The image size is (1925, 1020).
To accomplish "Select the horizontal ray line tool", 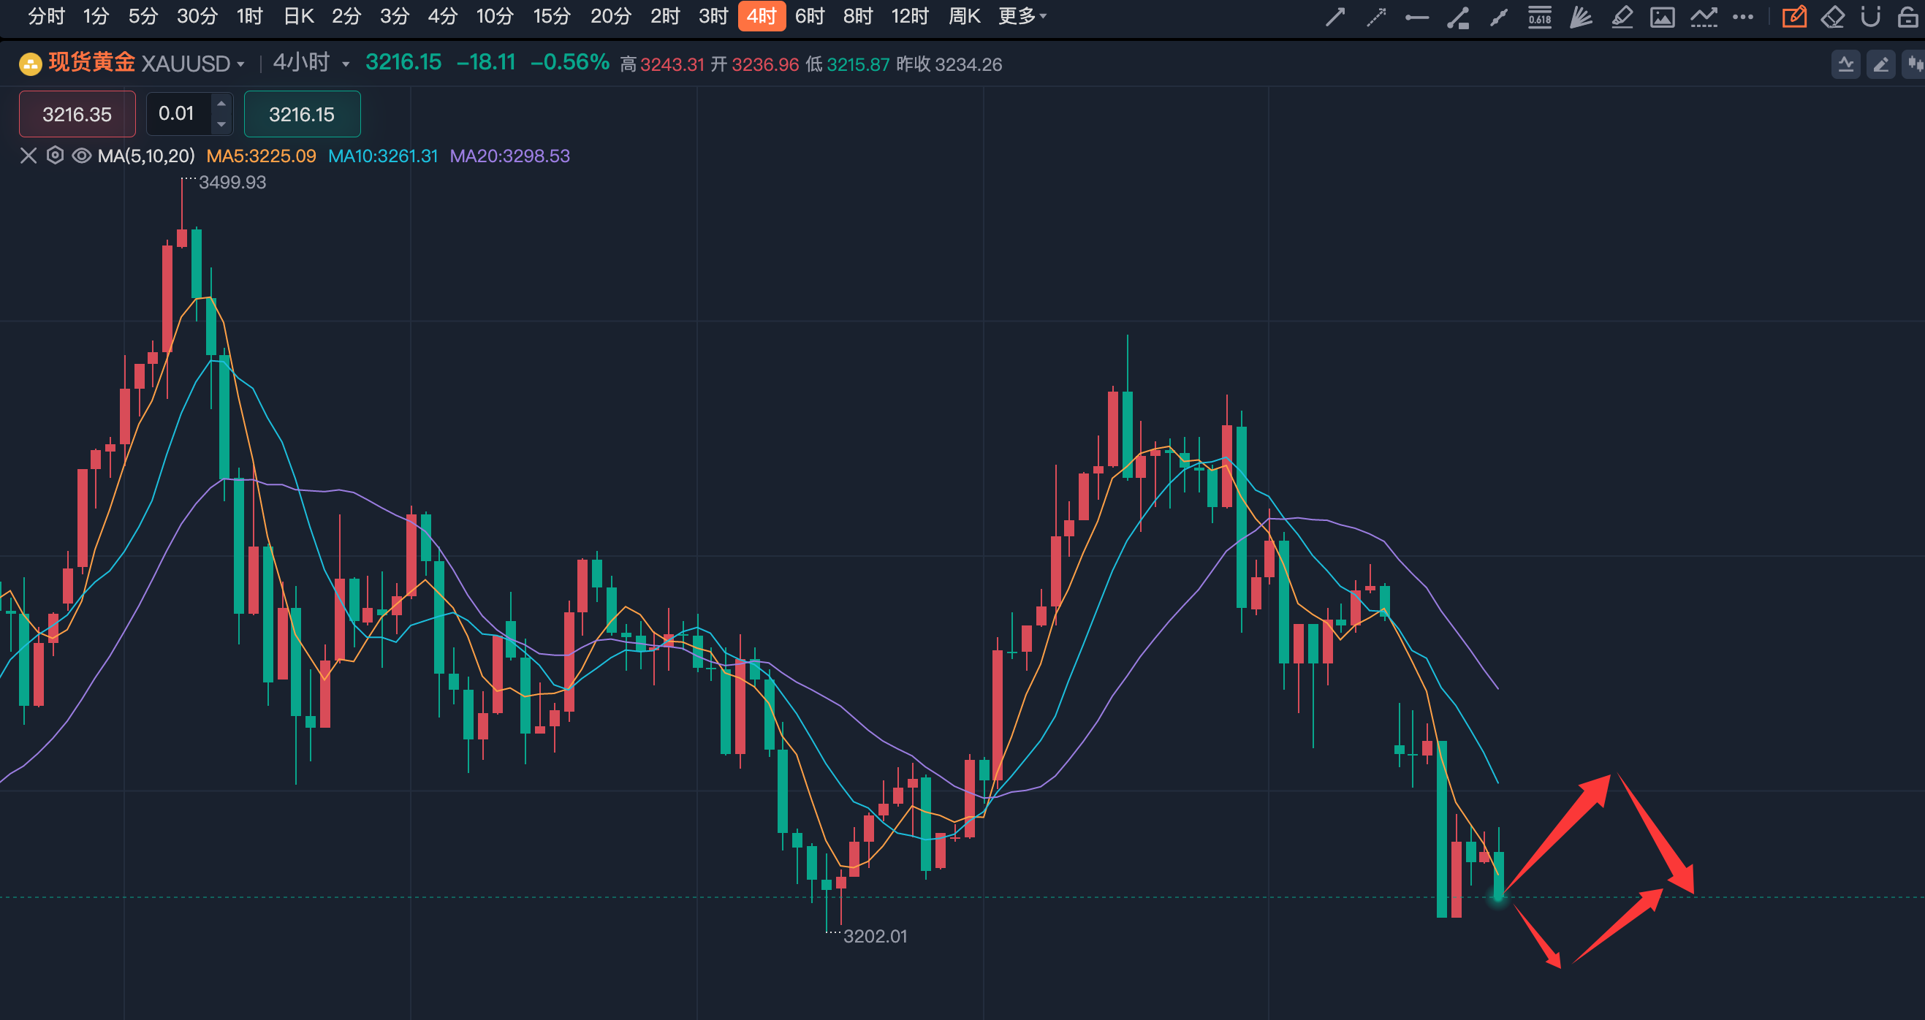I will coord(1417,16).
